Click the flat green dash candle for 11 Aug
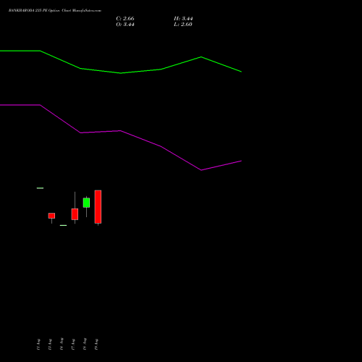The image size is (362, 362). [40, 188]
